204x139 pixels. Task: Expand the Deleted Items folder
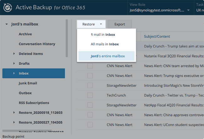coord(14,53)
